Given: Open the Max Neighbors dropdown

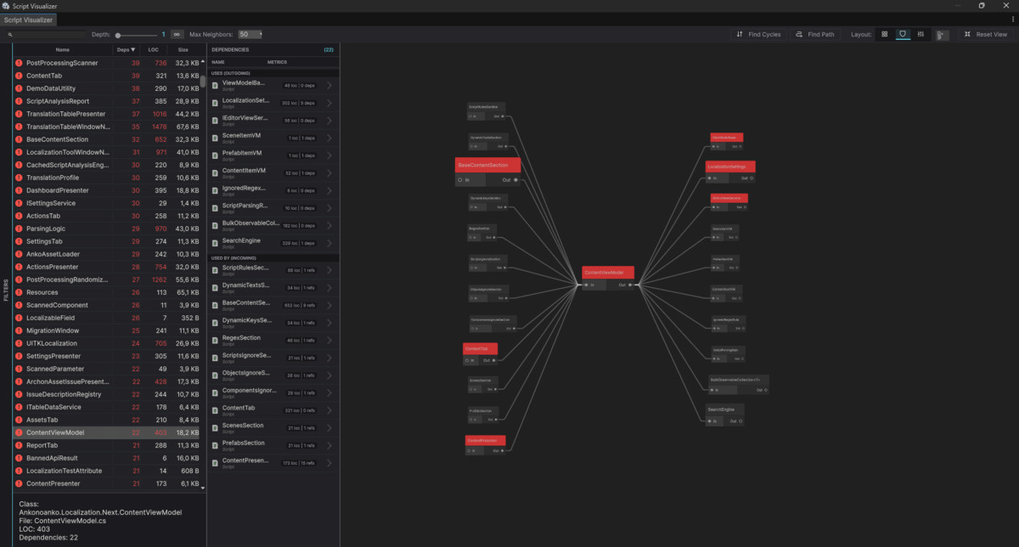Looking at the screenshot, I should [251, 35].
